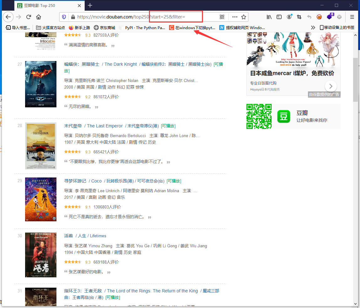Open The Last Emperor movie title
This screenshot has width=360, height=308.
point(105,126)
